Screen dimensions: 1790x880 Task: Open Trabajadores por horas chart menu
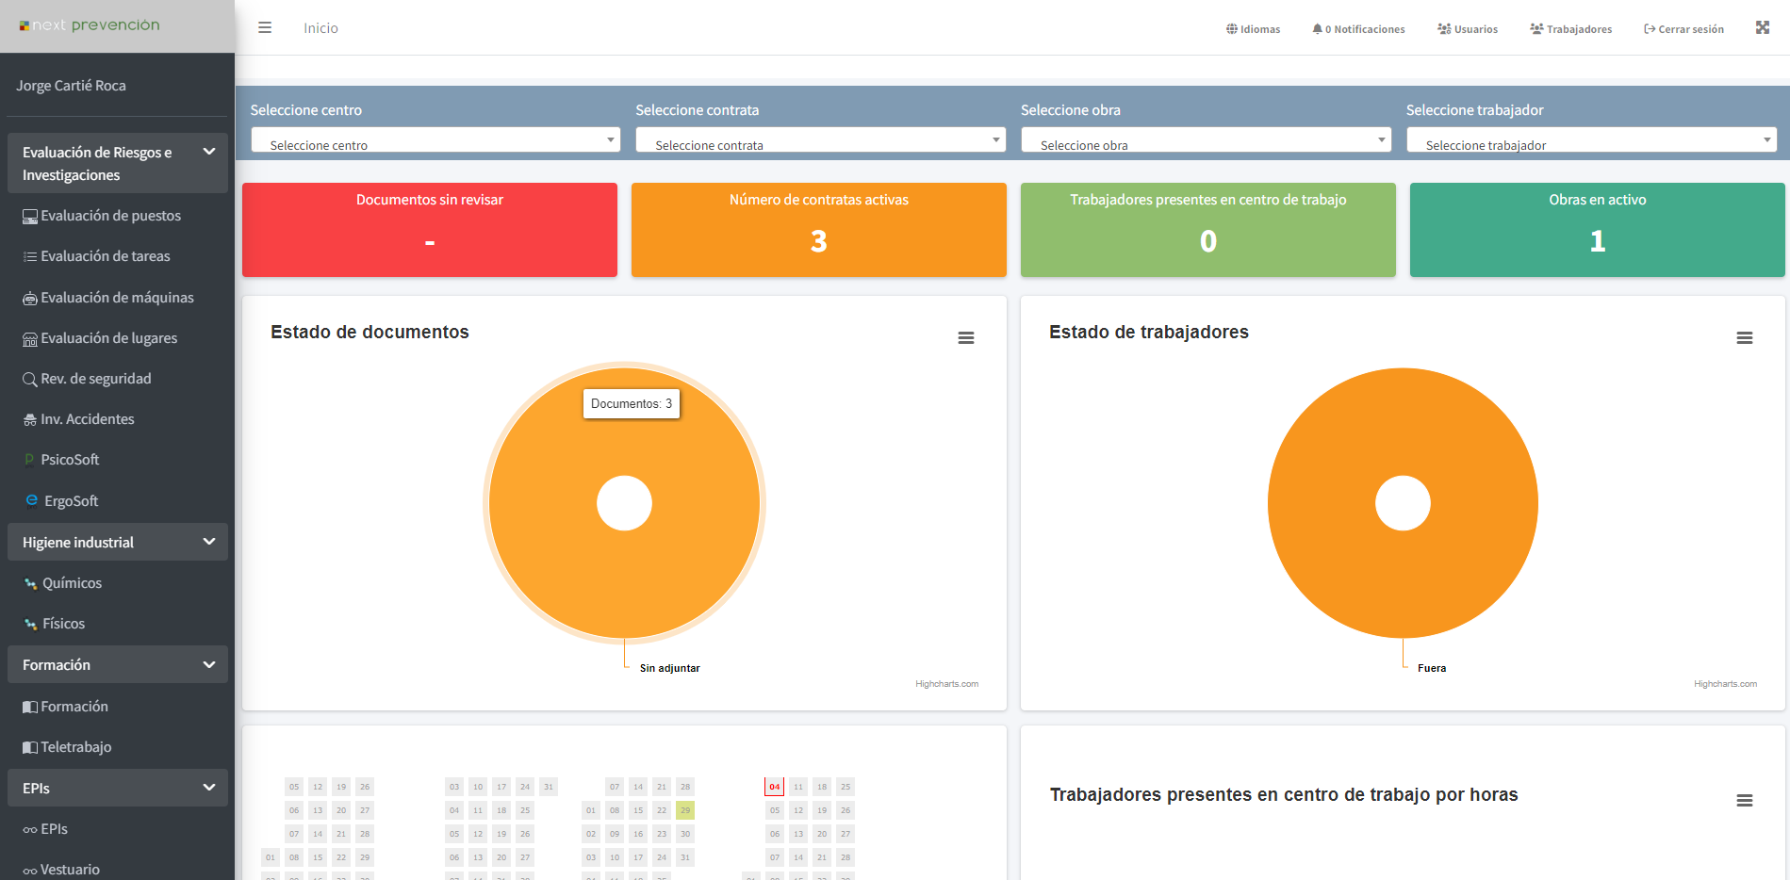1745,801
